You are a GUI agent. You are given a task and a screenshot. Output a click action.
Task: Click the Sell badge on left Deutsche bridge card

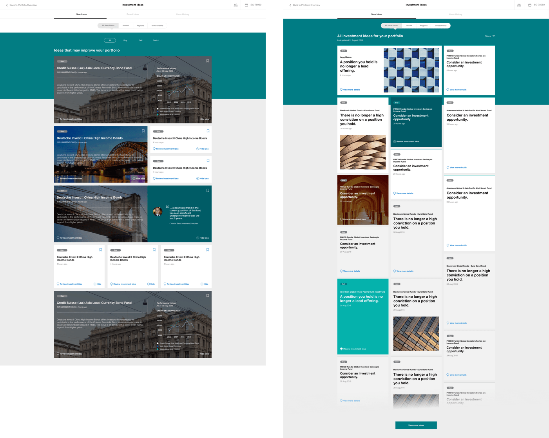(x=62, y=191)
